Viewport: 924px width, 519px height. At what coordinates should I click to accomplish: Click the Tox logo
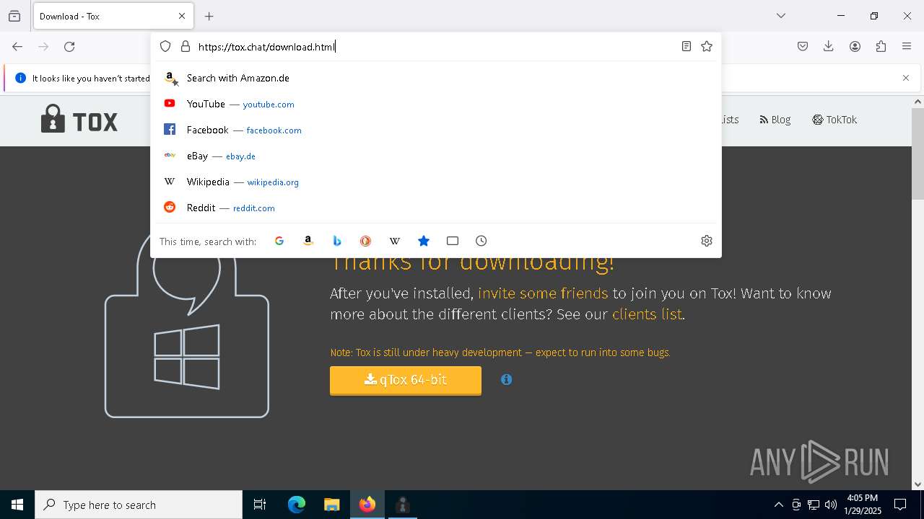point(79,120)
